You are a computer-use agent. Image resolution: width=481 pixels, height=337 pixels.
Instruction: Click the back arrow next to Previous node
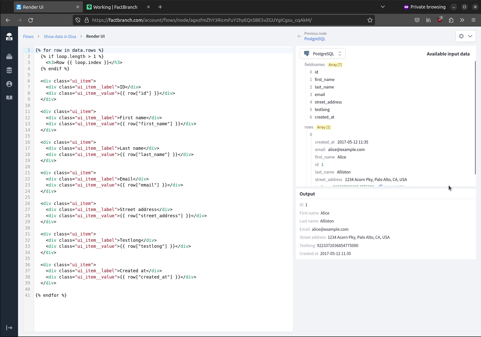299,36
